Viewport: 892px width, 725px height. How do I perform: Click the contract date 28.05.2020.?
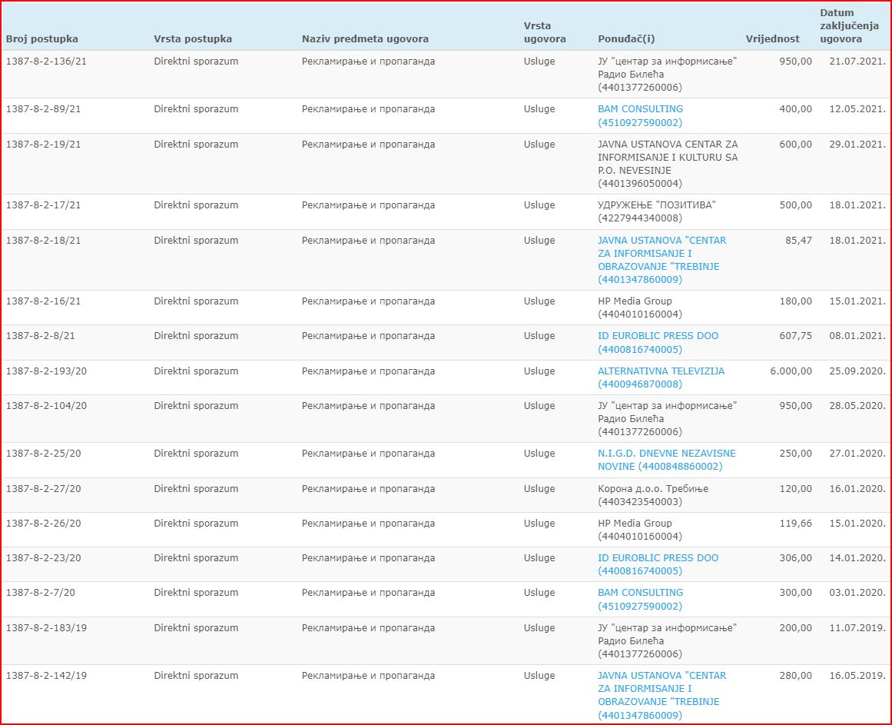coord(857,406)
